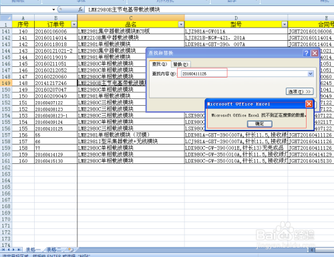This screenshot has width=334, height=257.
Task: Select column D header
Action: 236,18
